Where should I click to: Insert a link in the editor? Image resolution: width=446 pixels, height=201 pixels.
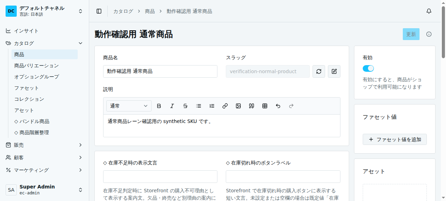225,106
